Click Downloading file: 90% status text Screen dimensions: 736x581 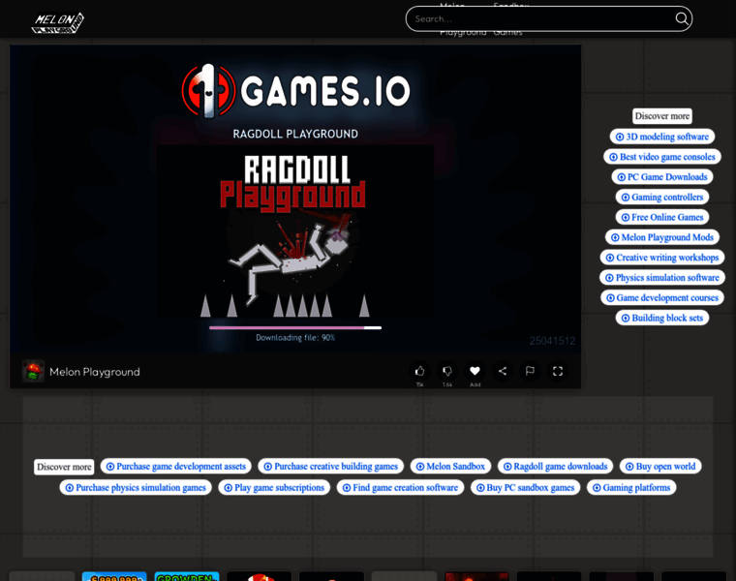click(x=295, y=337)
